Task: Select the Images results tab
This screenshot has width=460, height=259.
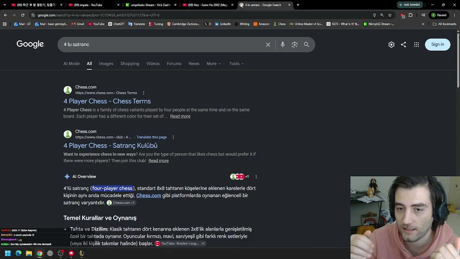Action: point(106,64)
